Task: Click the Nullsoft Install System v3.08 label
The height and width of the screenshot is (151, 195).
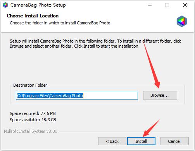Action: pos(31,131)
